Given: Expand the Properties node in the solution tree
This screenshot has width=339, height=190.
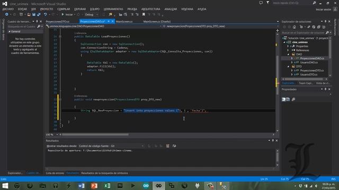Looking at the screenshot, I should 288,46.
